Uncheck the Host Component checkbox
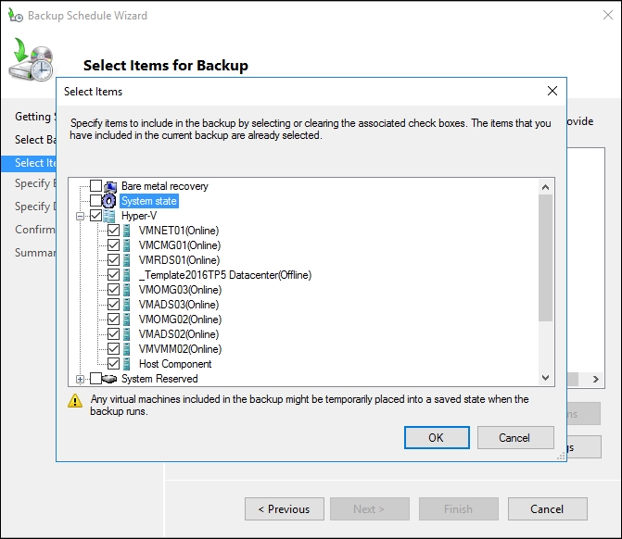622x539 pixels. pyautogui.click(x=113, y=364)
